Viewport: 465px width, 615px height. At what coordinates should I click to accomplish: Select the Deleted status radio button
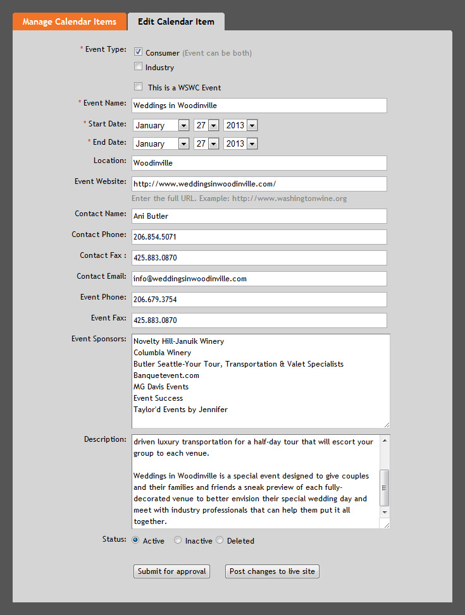click(x=220, y=540)
